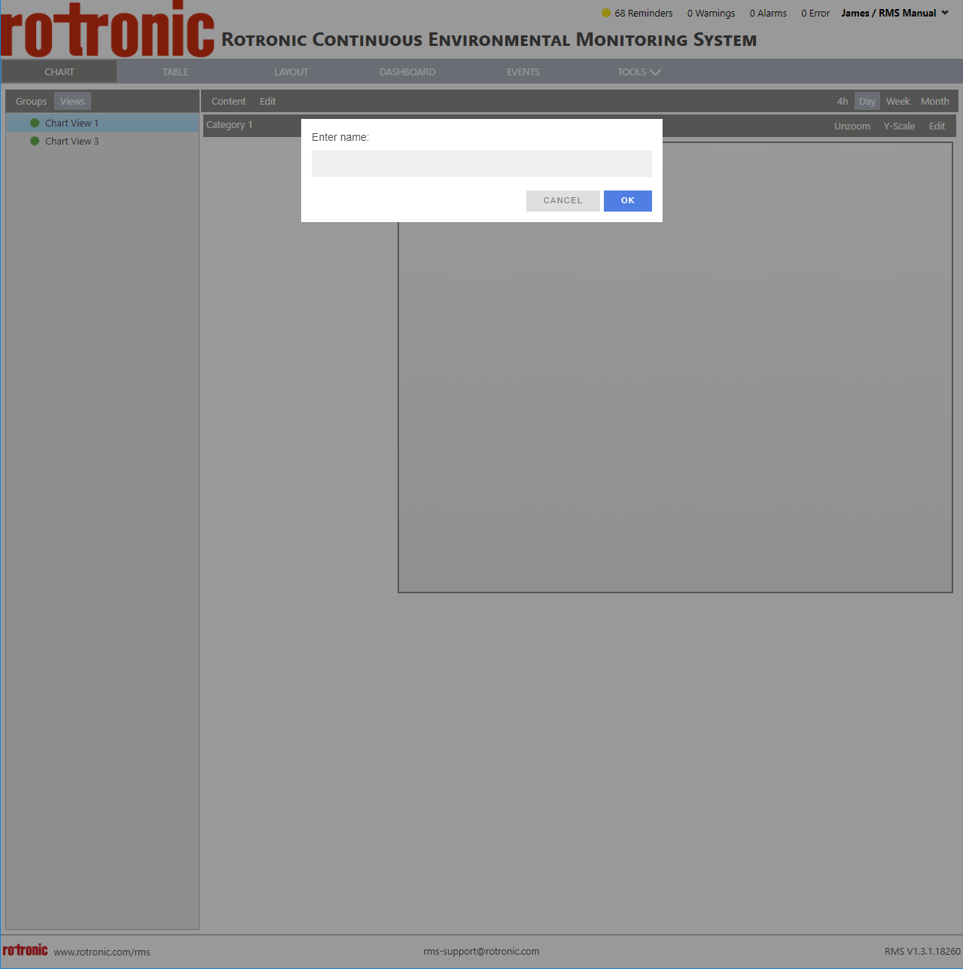Viewport: 963px width, 969px height.
Task: Click the rms-support@rotronic.com email link
Action: click(481, 951)
